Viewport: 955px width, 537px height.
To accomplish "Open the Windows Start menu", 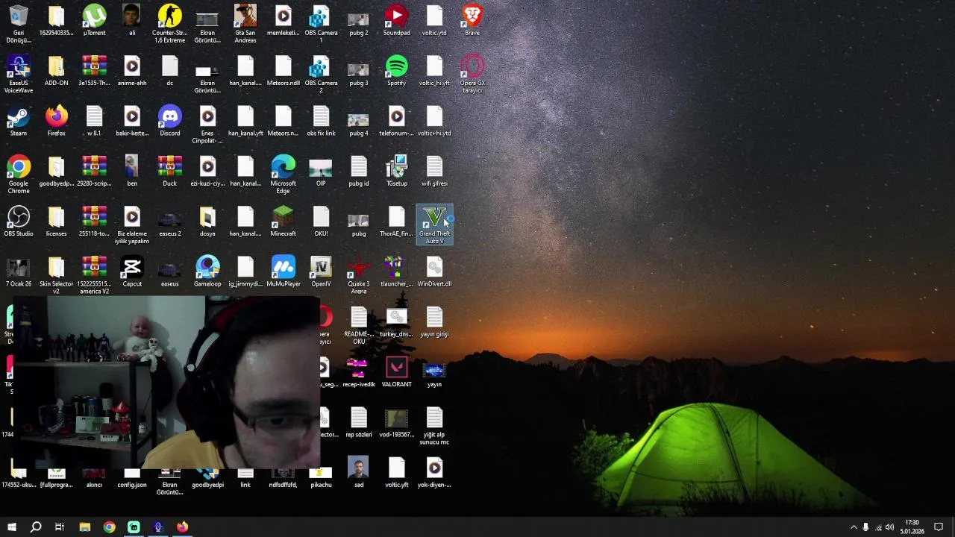I will pos(11,527).
